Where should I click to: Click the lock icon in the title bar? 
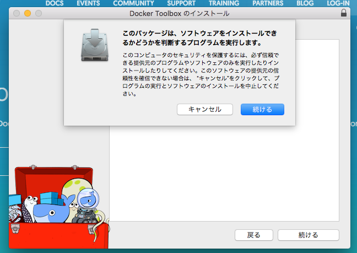tap(344, 13)
